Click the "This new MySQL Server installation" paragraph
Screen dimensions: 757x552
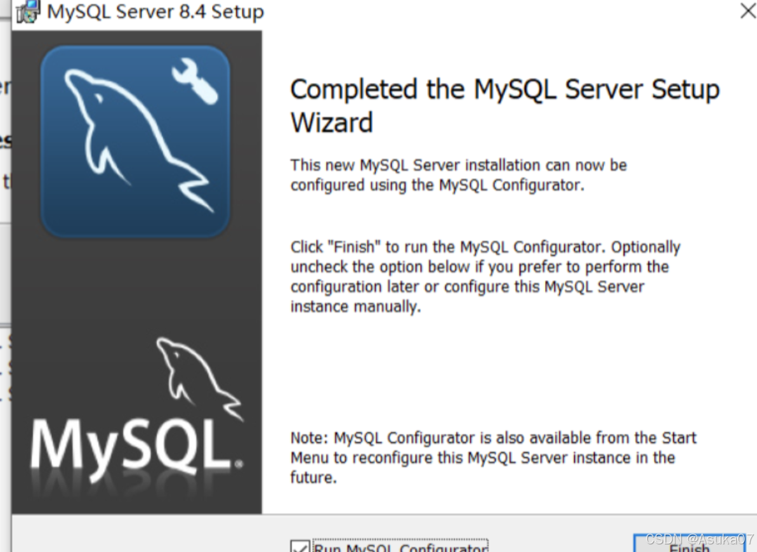click(x=458, y=175)
